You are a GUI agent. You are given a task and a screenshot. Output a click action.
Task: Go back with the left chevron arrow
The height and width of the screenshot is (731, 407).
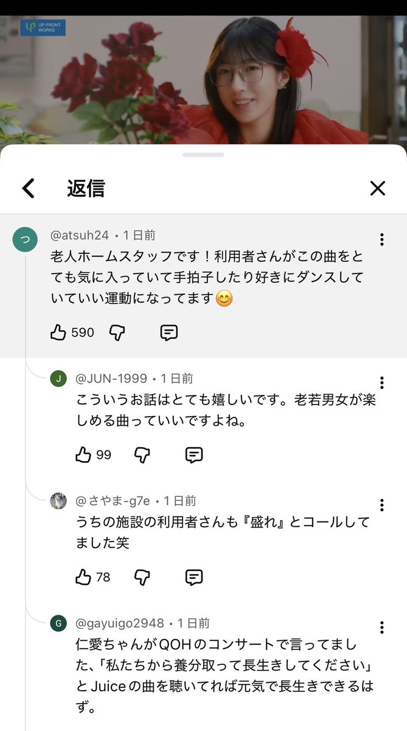28,188
